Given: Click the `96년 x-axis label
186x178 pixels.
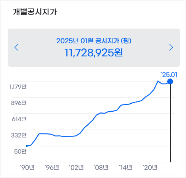Looking at the screenshot, I should (51, 168).
